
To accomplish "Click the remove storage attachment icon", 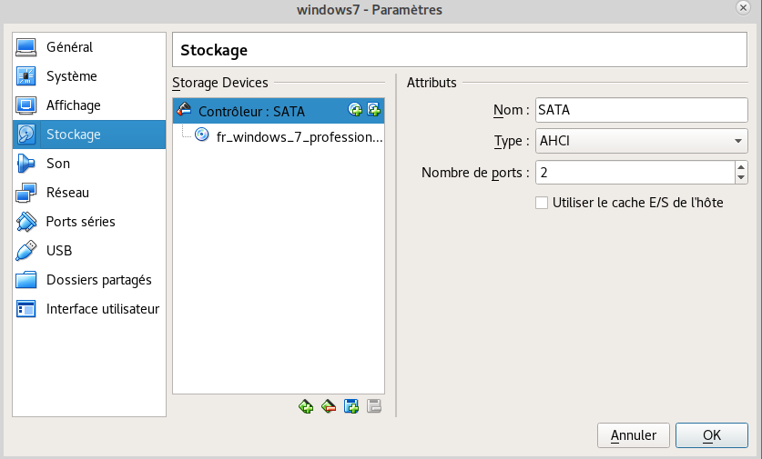I will pyautogui.click(x=373, y=407).
